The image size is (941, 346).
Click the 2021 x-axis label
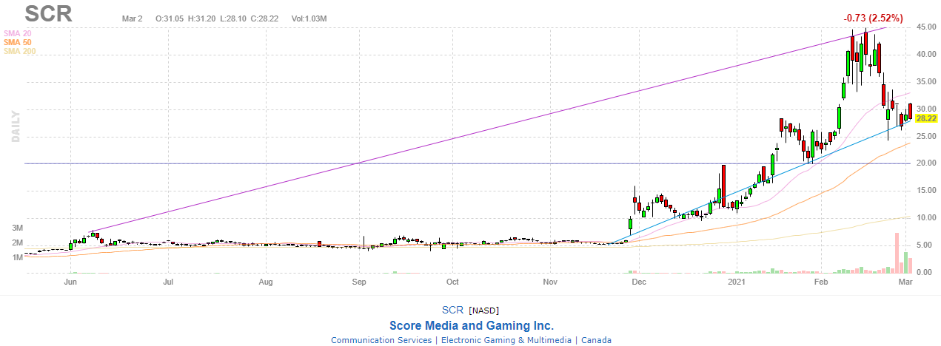737,282
